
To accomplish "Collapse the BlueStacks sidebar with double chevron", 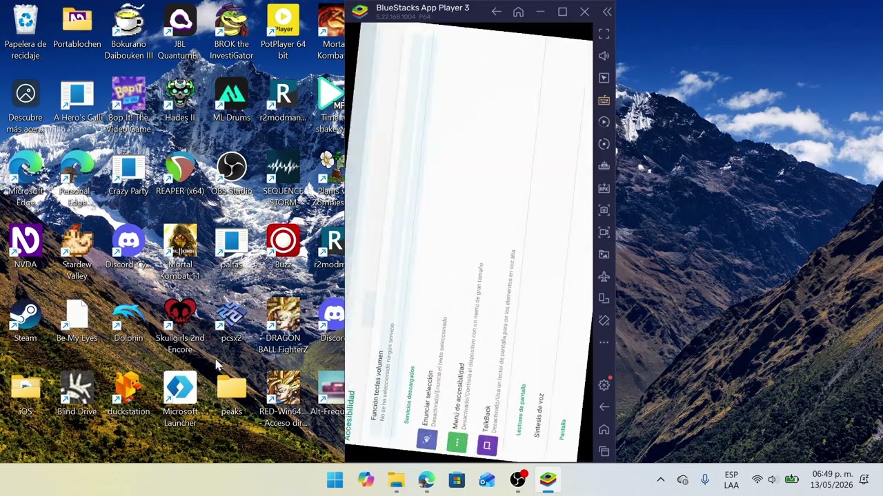I will [x=606, y=12].
